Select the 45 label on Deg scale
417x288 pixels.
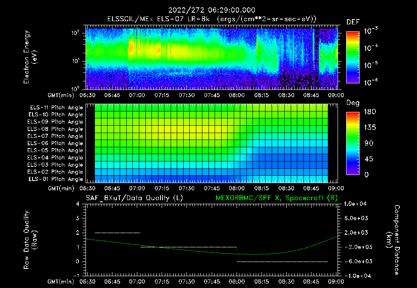(x=369, y=159)
